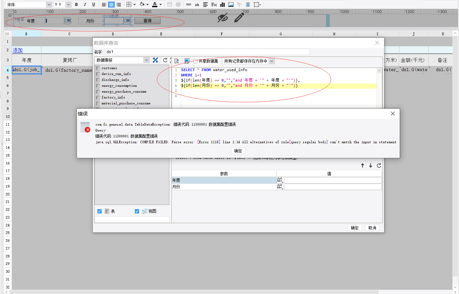Select the factory_info table
459x294 pixels.
[x=113, y=98]
